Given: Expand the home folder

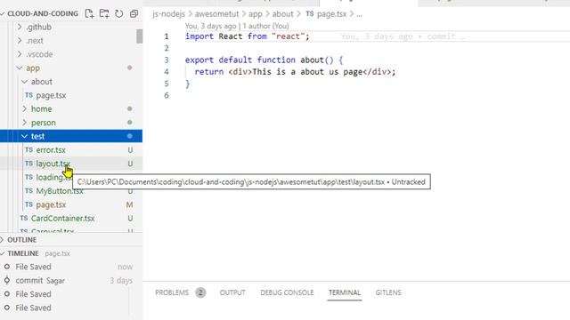Looking at the screenshot, I should tap(25, 108).
